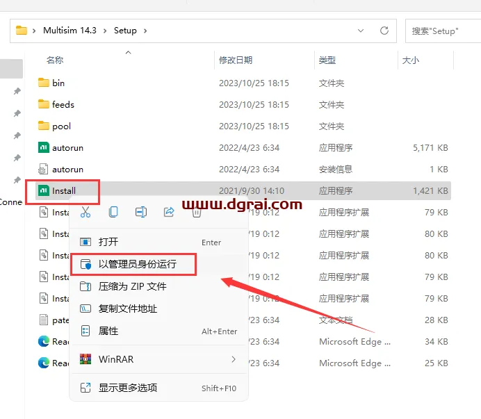Click the 28 KB size cell
The image size is (481, 419).
pyautogui.click(x=437, y=320)
